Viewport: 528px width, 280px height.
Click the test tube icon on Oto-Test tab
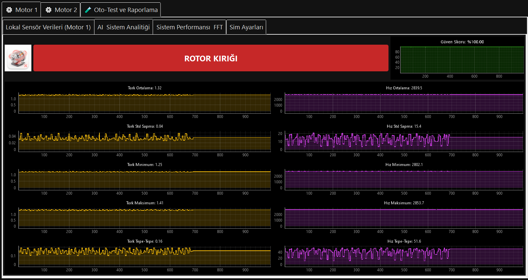point(88,10)
